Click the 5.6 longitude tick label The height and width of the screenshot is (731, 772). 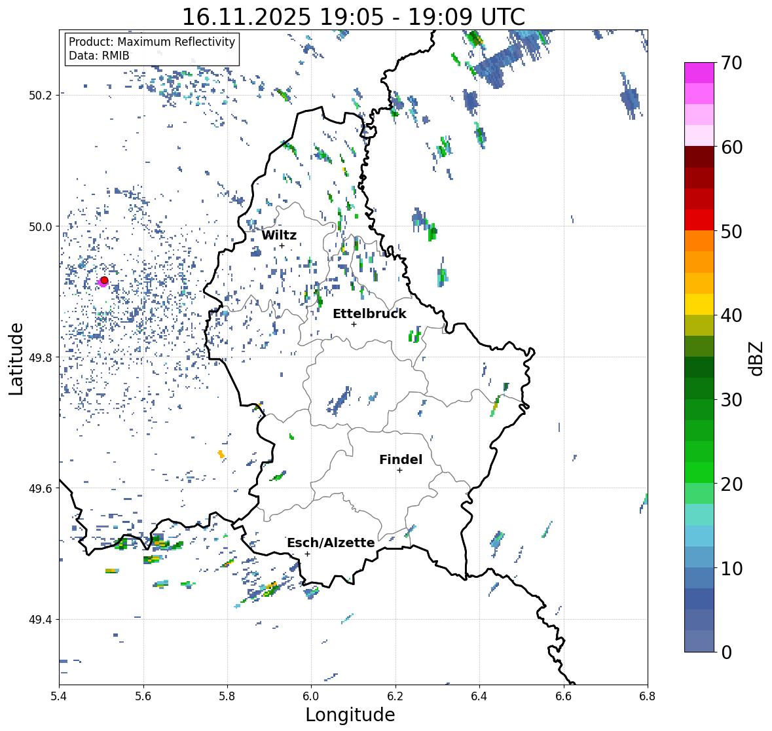coord(143,696)
